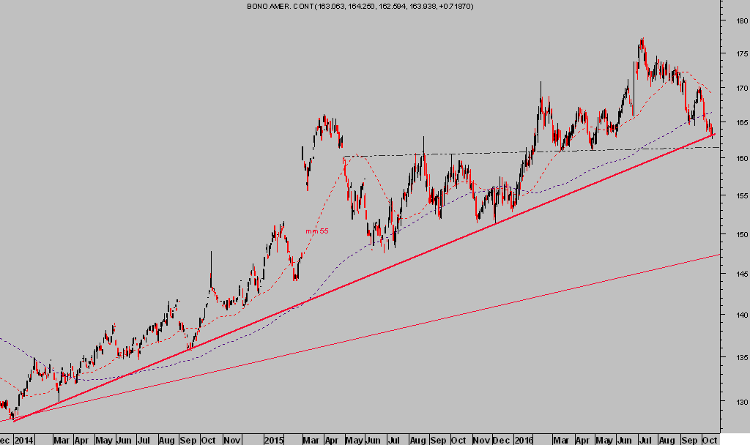Select the 150 price axis label
The image size is (750, 445).
(x=735, y=234)
